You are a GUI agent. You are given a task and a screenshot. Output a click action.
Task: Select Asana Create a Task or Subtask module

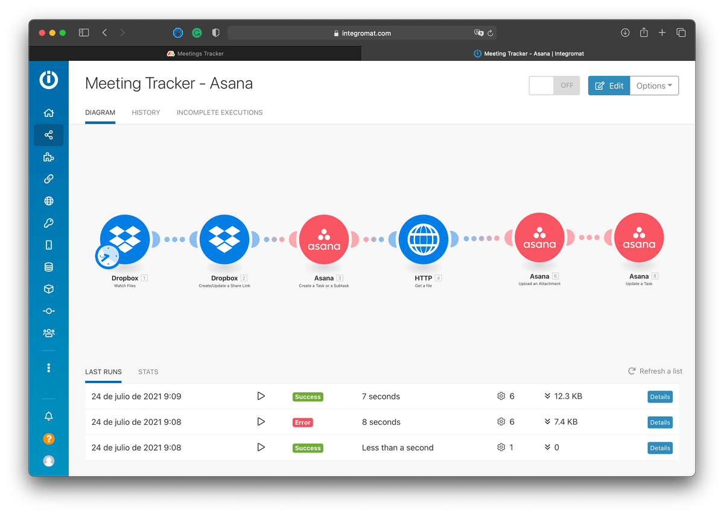pos(324,239)
